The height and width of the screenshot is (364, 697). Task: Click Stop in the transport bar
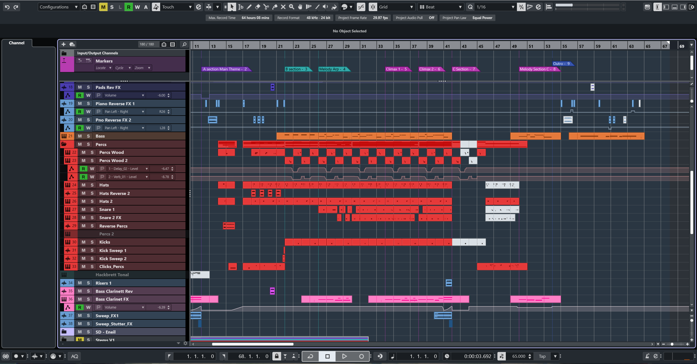coord(327,356)
